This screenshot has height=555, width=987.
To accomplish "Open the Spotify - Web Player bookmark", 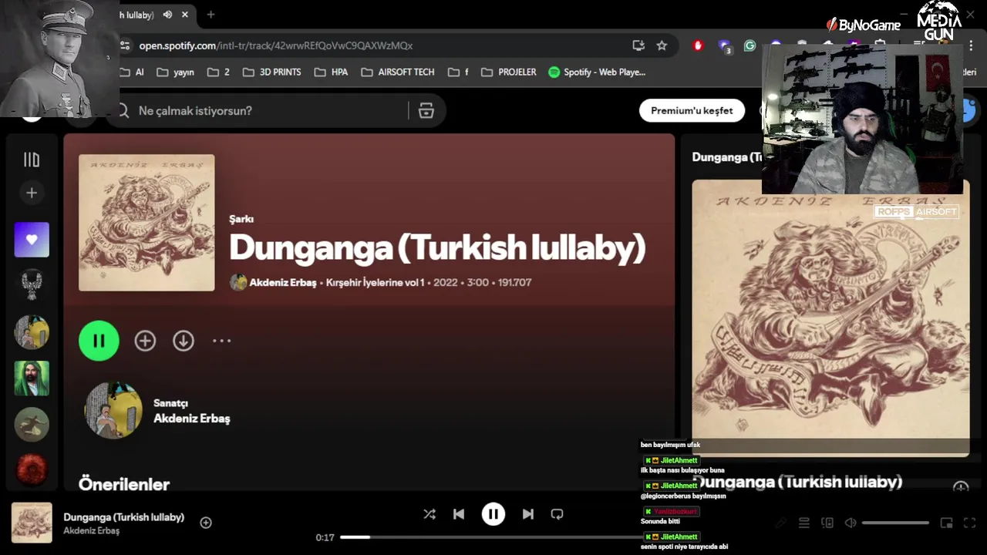I will tap(597, 72).
